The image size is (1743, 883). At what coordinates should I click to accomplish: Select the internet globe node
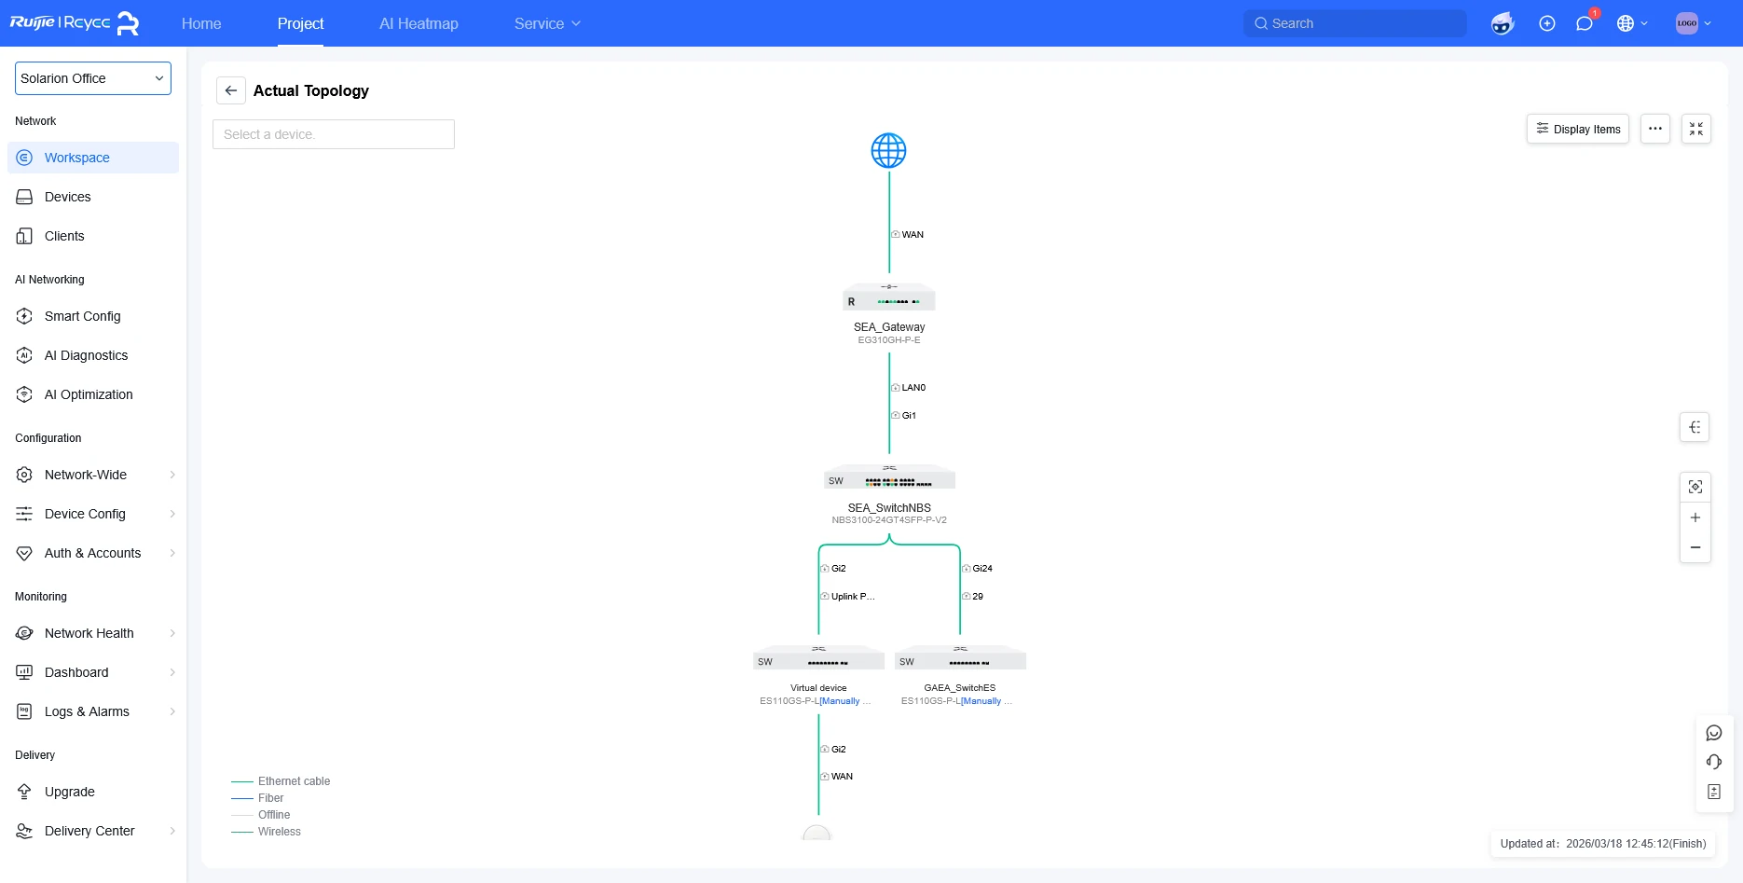click(888, 150)
